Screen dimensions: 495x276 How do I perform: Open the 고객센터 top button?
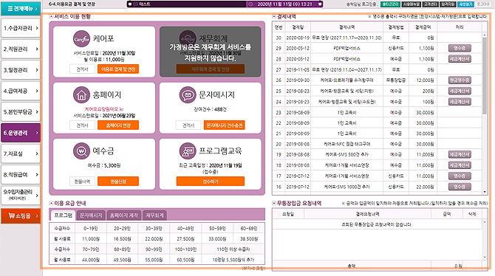[430, 4]
